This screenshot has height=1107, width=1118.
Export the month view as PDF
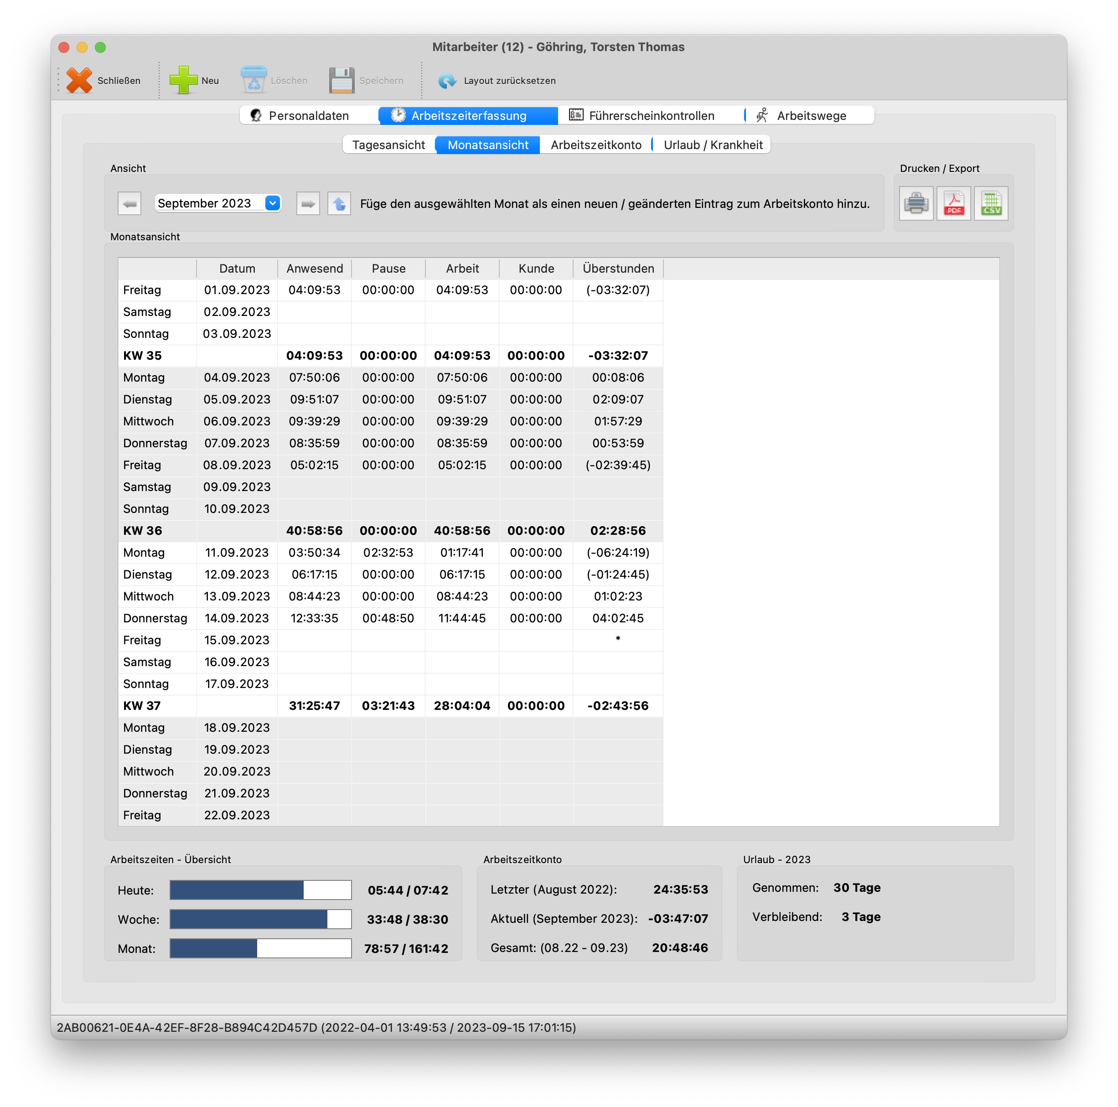tap(954, 204)
